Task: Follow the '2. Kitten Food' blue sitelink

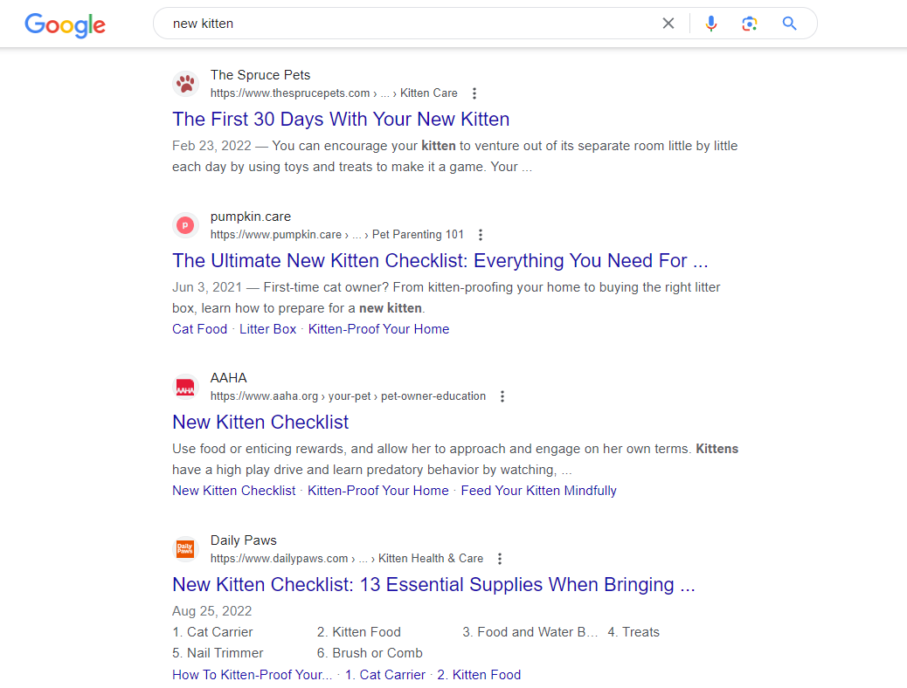Action: click(479, 675)
